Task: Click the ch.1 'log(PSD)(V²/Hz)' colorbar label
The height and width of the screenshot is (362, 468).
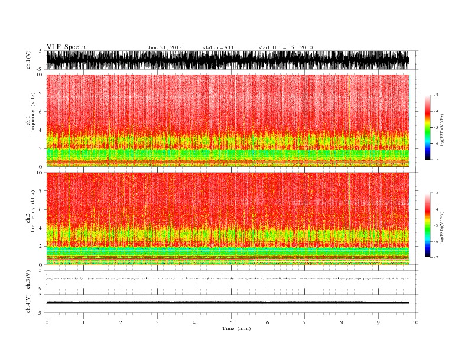Action: click(442, 130)
